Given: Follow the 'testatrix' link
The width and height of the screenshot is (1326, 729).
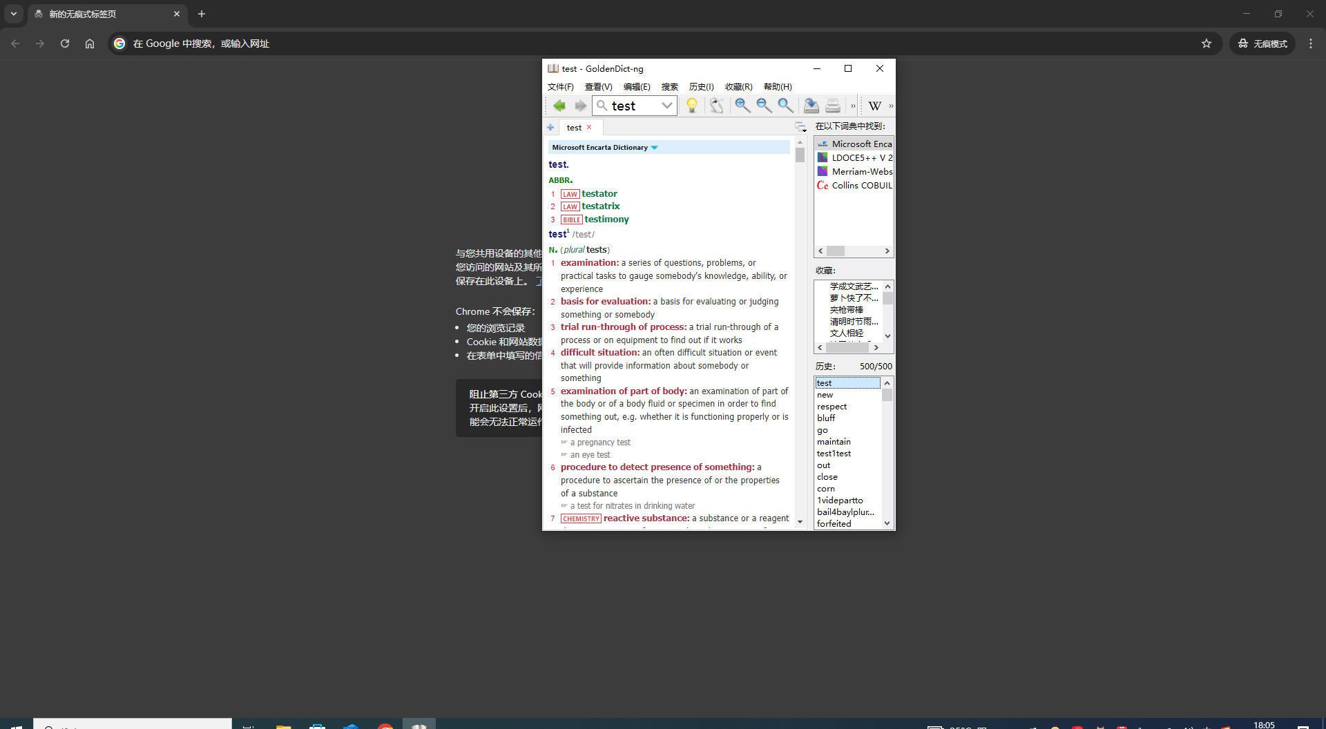Looking at the screenshot, I should pos(601,206).
